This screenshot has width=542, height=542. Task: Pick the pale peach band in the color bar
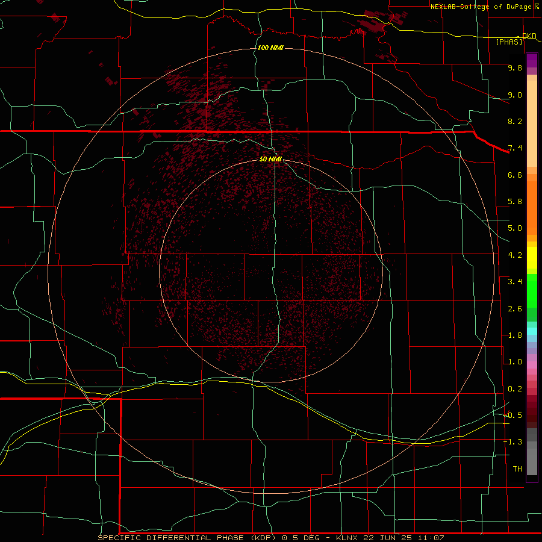pyautogui.click(x=532, y=123)
